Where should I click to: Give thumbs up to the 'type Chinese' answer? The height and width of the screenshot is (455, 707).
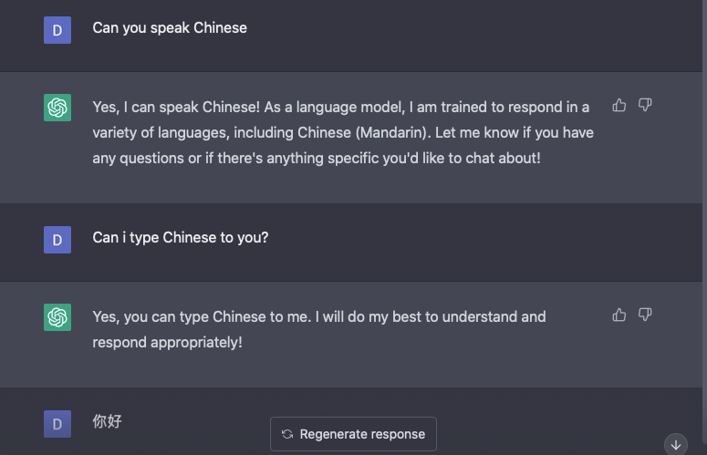[x=619, y=315]
